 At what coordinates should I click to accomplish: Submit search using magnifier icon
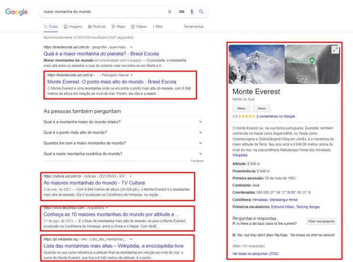pos(201,12)
